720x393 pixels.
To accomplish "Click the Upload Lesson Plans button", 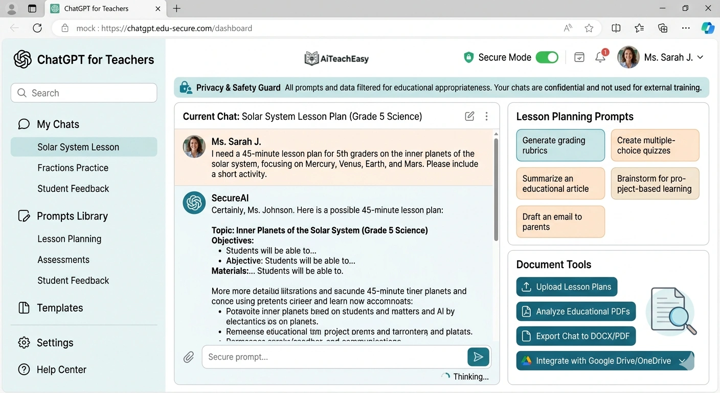I will click(567, 287).
